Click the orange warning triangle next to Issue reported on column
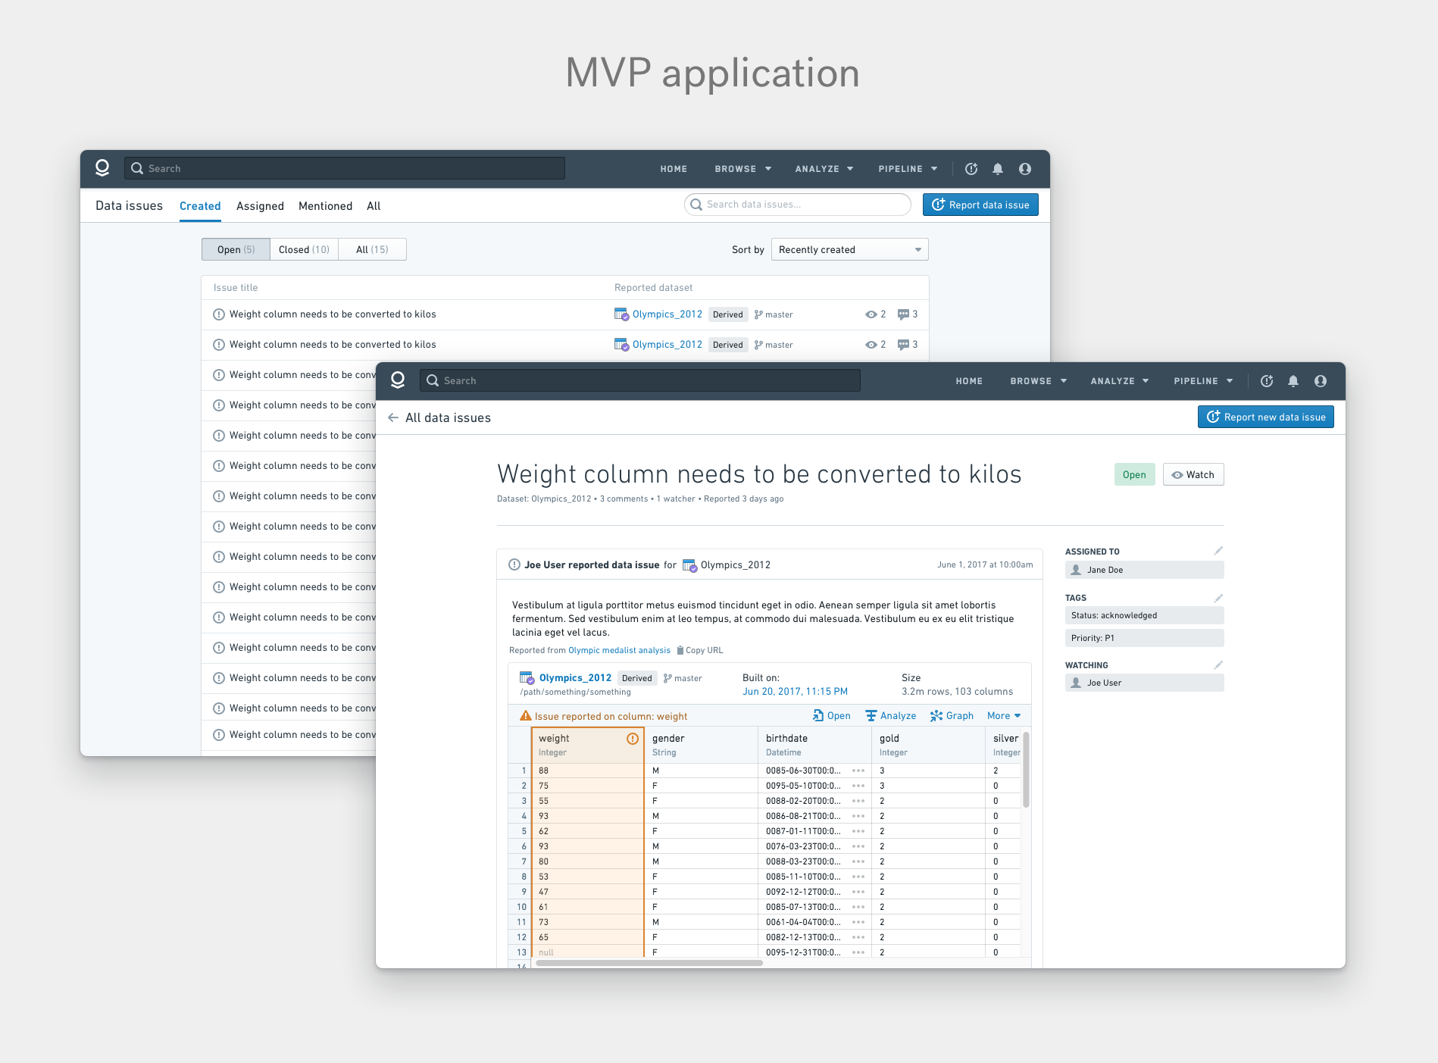The width and height of the screenshot is (1438, 1063). (525, 716)
